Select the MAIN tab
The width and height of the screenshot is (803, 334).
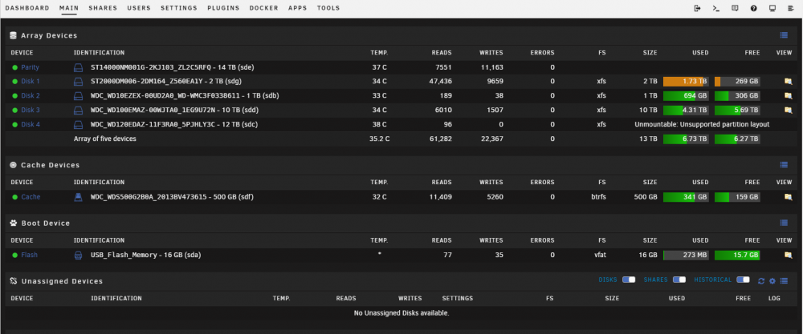click(x=68, y=8)
